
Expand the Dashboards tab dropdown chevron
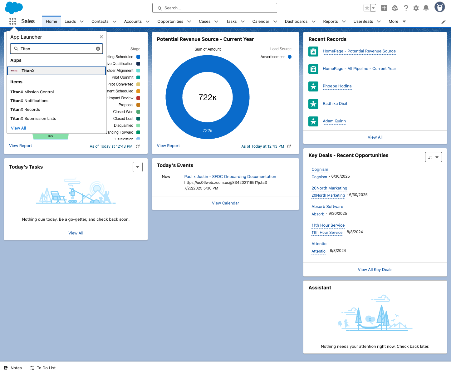[x=314, y=22]
